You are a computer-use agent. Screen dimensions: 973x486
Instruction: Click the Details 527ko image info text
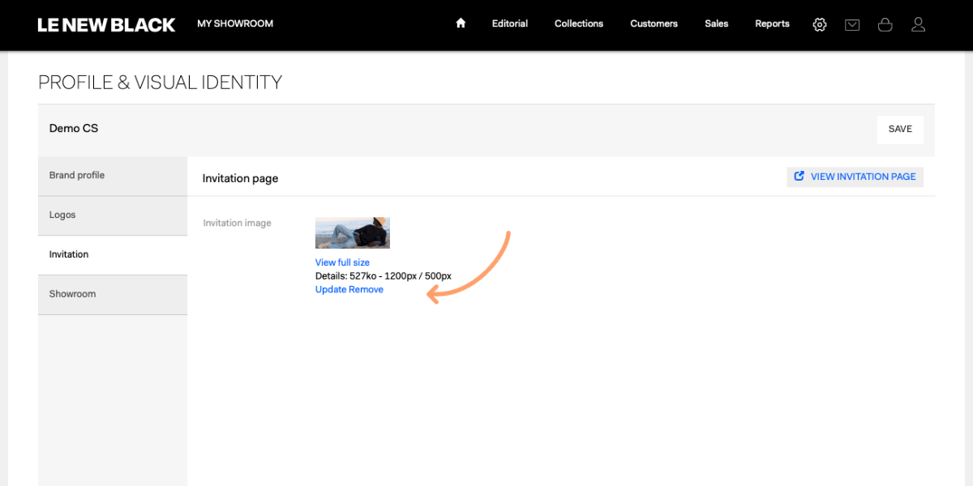384,276
